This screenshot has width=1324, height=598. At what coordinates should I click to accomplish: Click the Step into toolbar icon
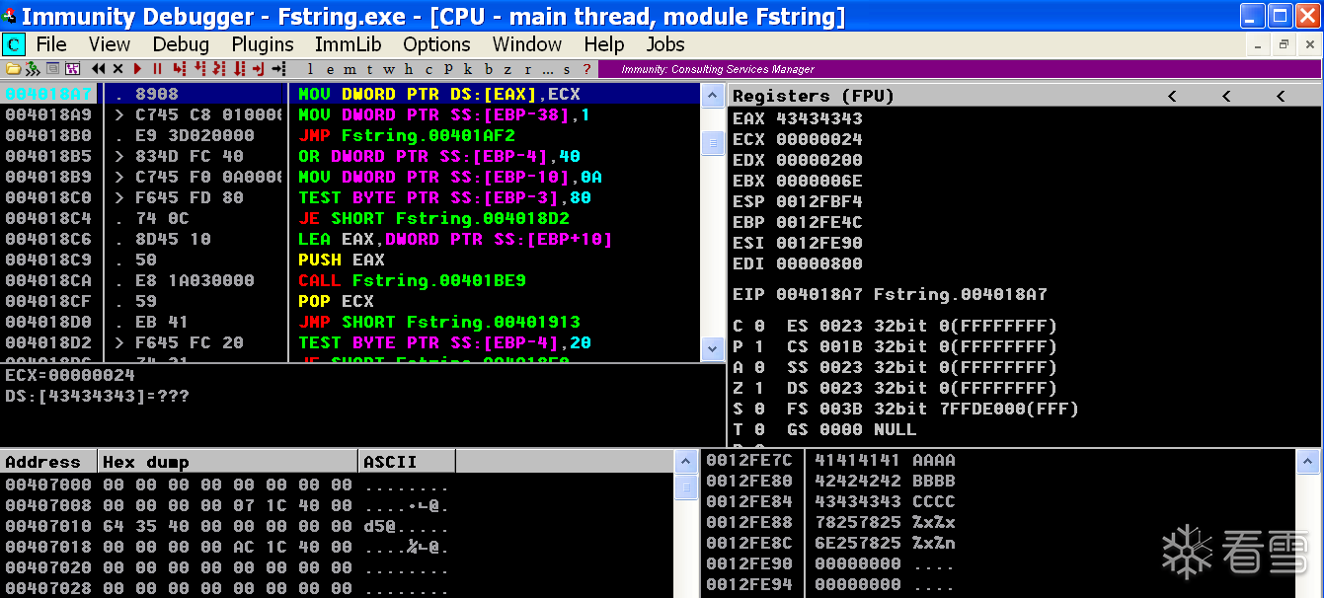point(180,69)
